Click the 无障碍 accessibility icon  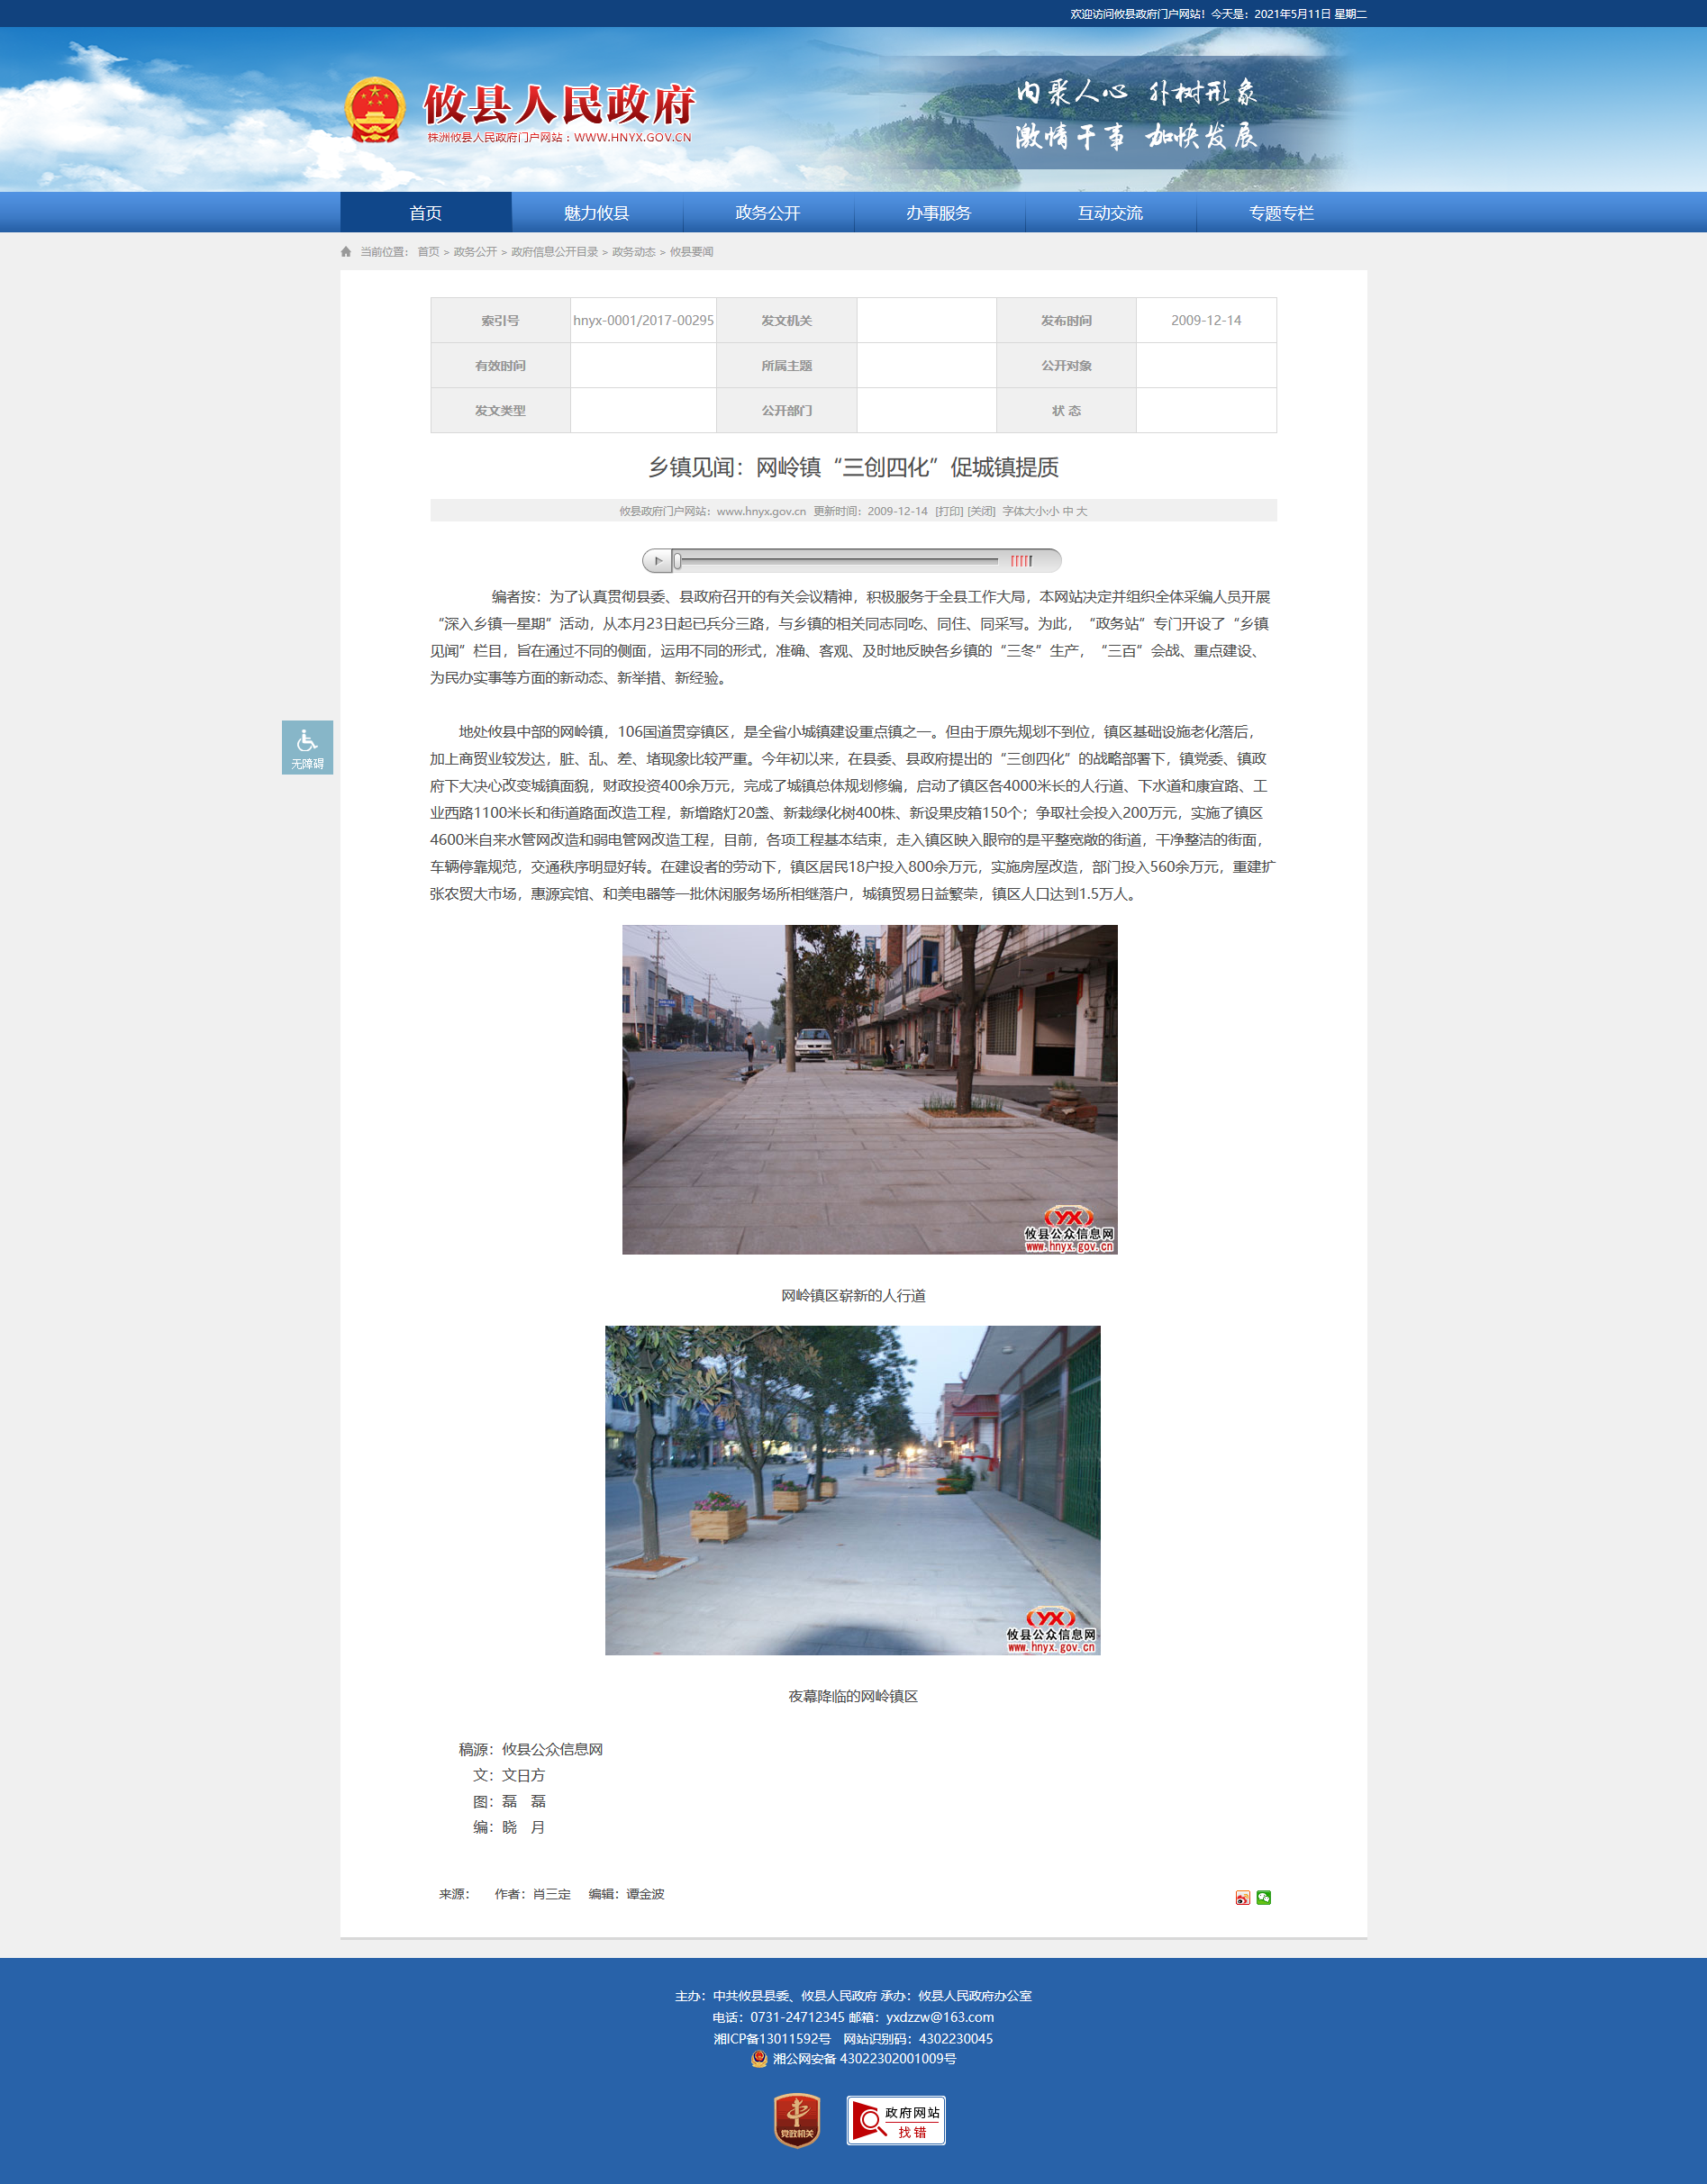pos(307,747)
